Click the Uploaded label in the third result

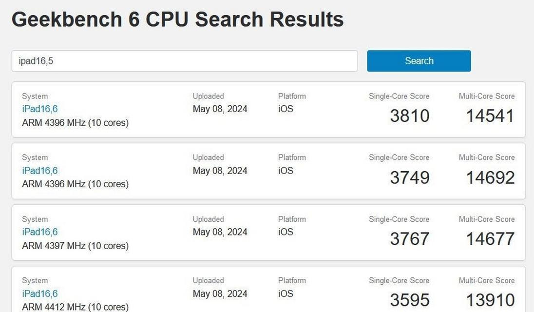click(209, 219)
